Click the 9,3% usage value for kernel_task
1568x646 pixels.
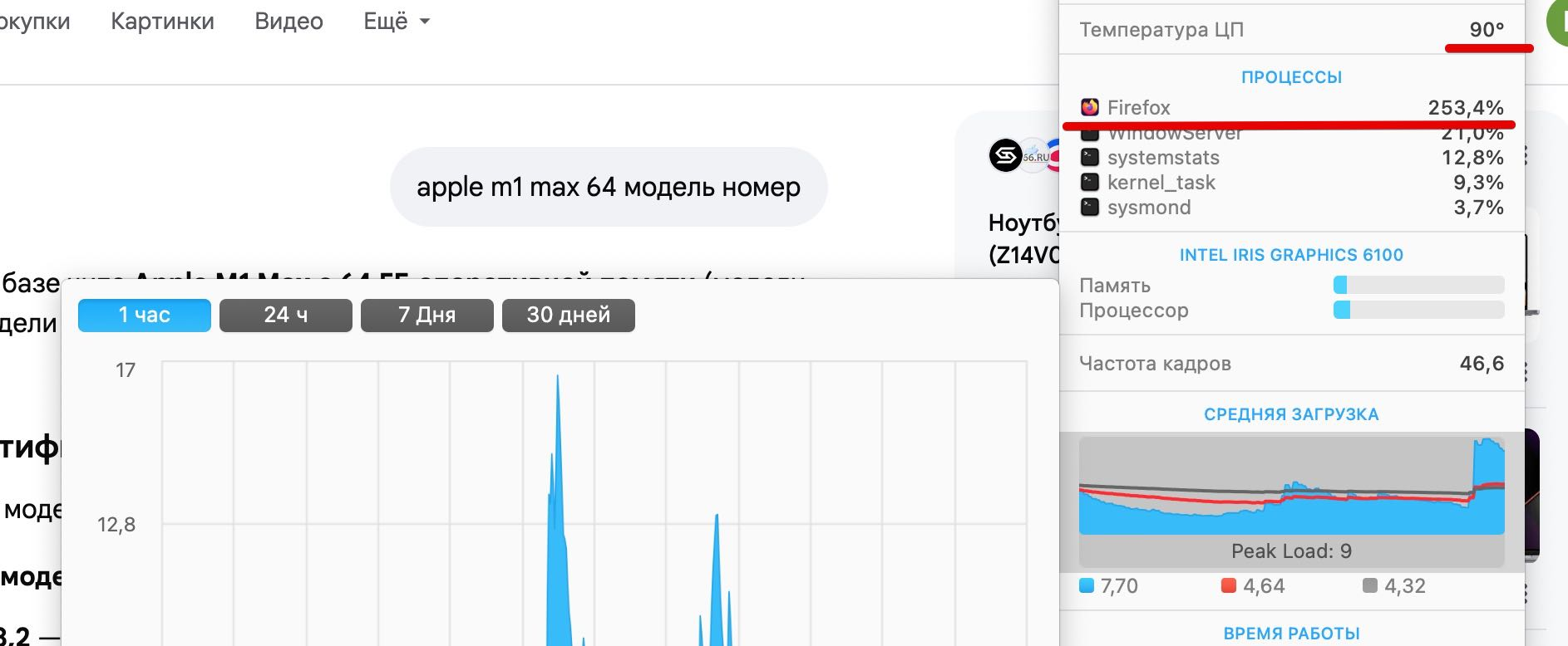[1478, 183]
